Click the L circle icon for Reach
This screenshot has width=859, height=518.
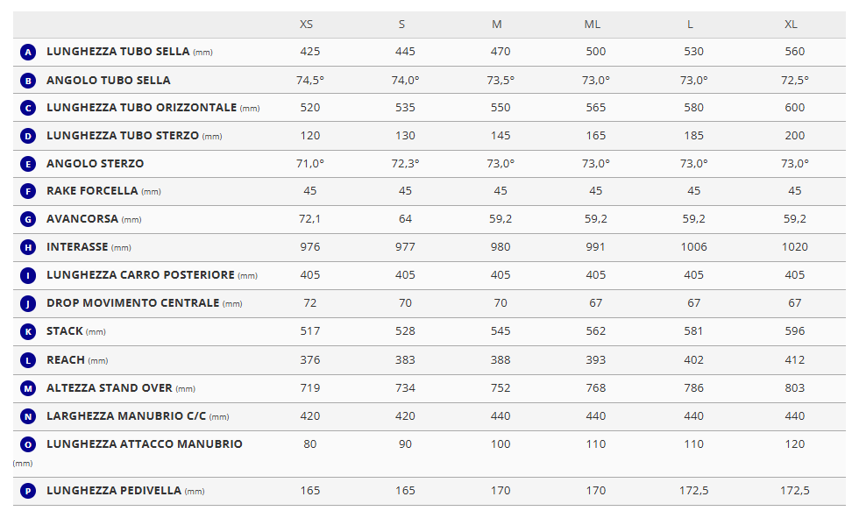[x=28, y=360]
